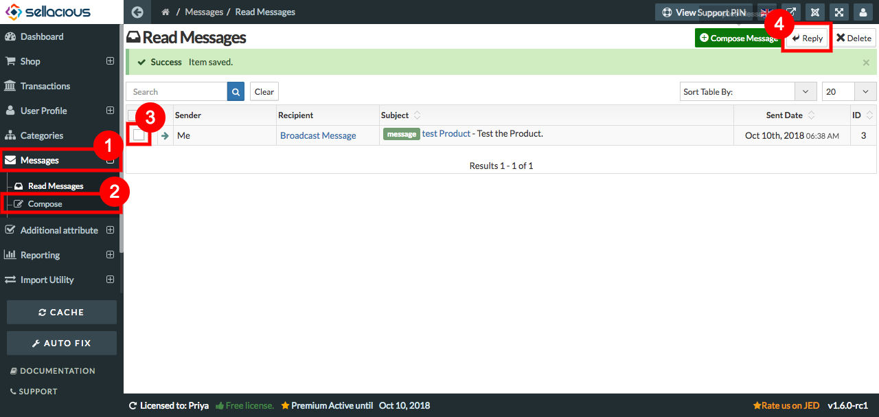879x417 pixels.
Task: Click Messages in the breadcrumb
Action: point(204,12)
